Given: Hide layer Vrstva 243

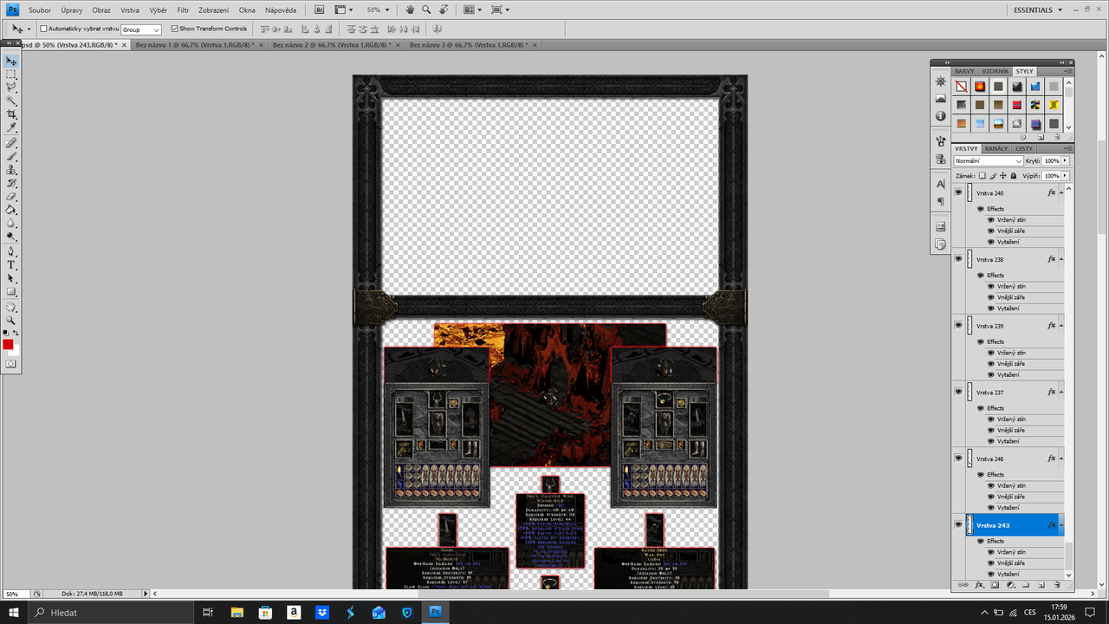Looking at the screenshot, I should (958, 525).
